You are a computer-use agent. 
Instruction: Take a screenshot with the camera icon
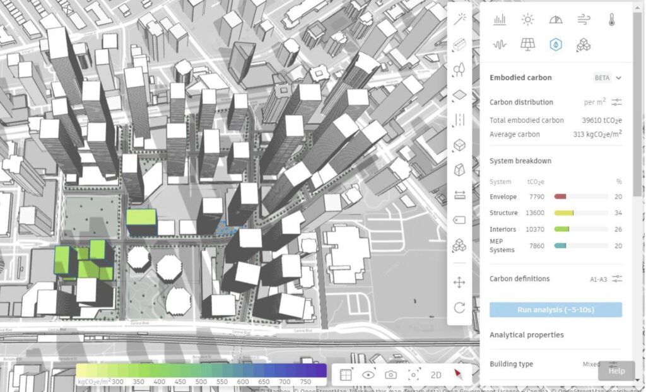pyautogui.click(x=391, y=374)
